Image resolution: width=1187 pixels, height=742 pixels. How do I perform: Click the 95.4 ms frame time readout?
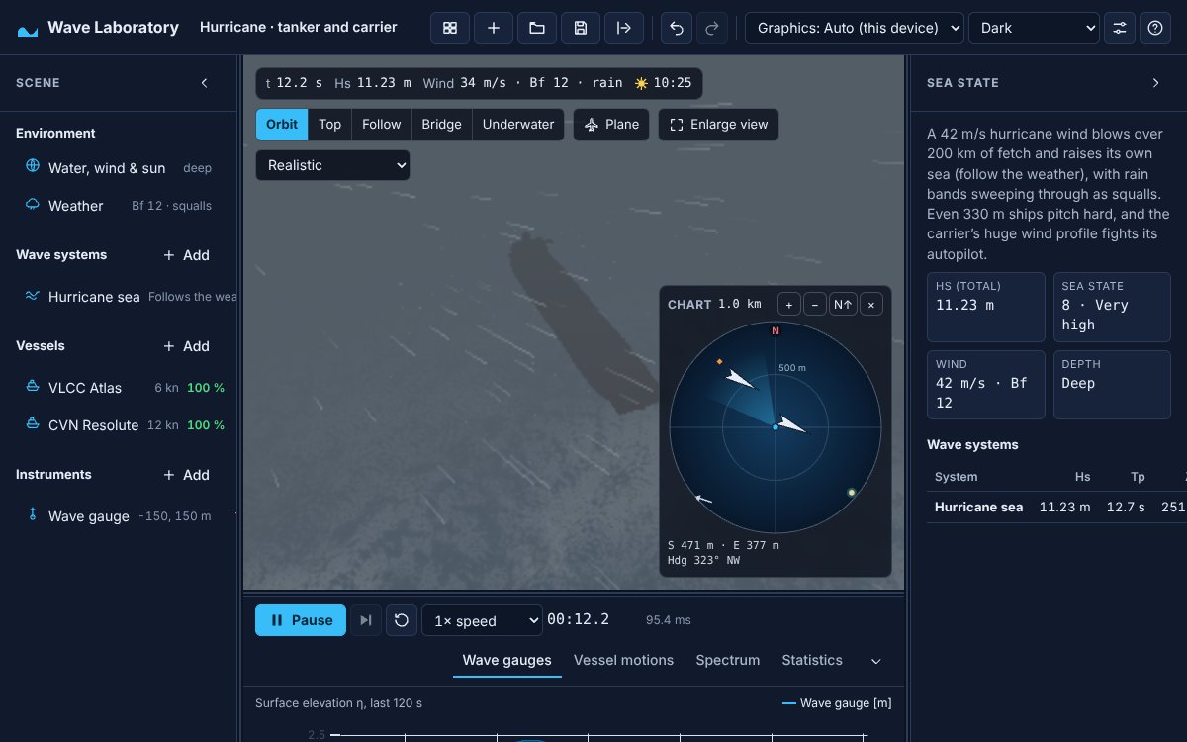click(x=669, y=620)
